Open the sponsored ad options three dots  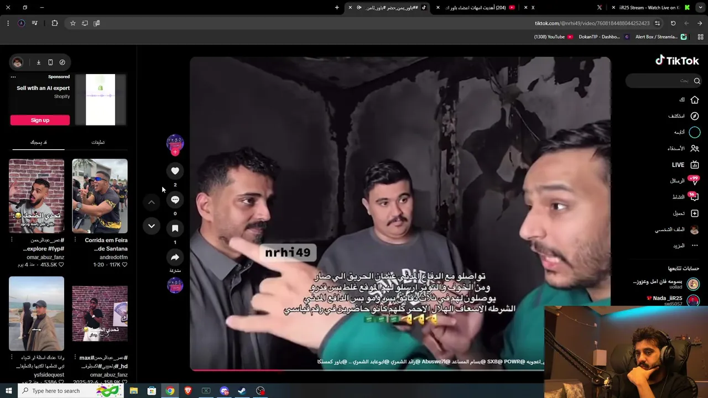[x=13, y=77]
